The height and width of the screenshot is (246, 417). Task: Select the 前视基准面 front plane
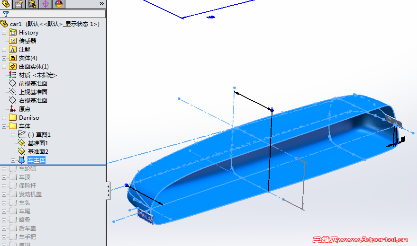(33, 84)
